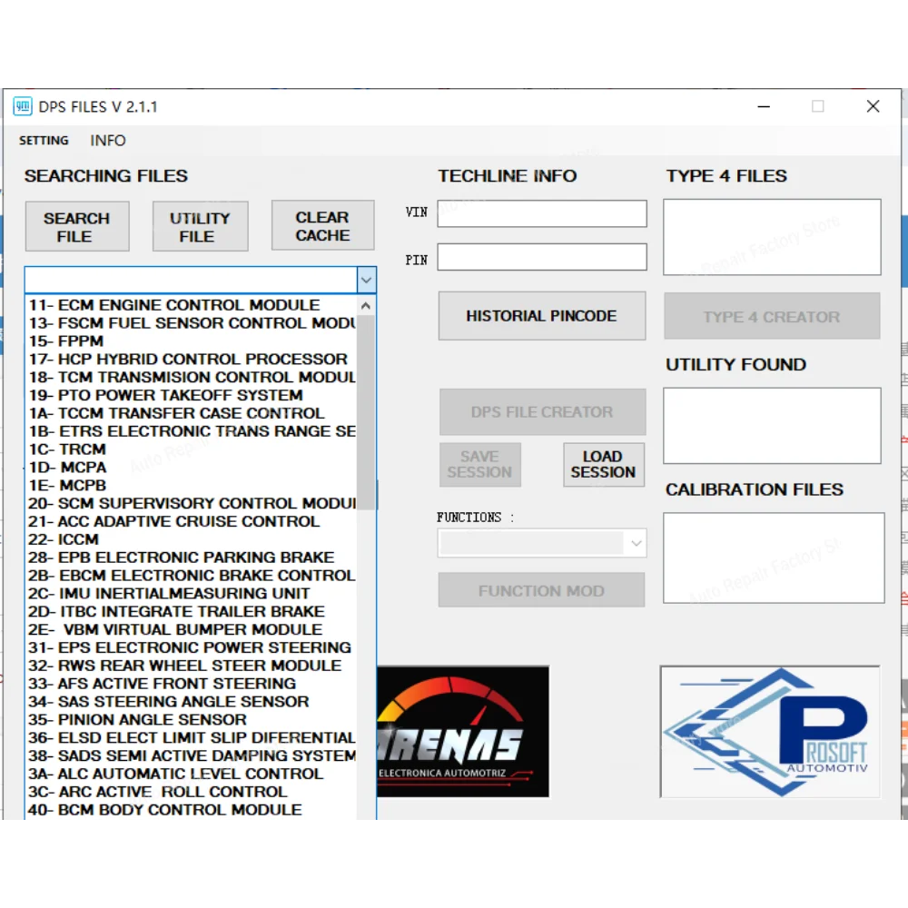Click the grayed SAVE SESSION button
908x908 pixels.
click(x=480, y=464)
